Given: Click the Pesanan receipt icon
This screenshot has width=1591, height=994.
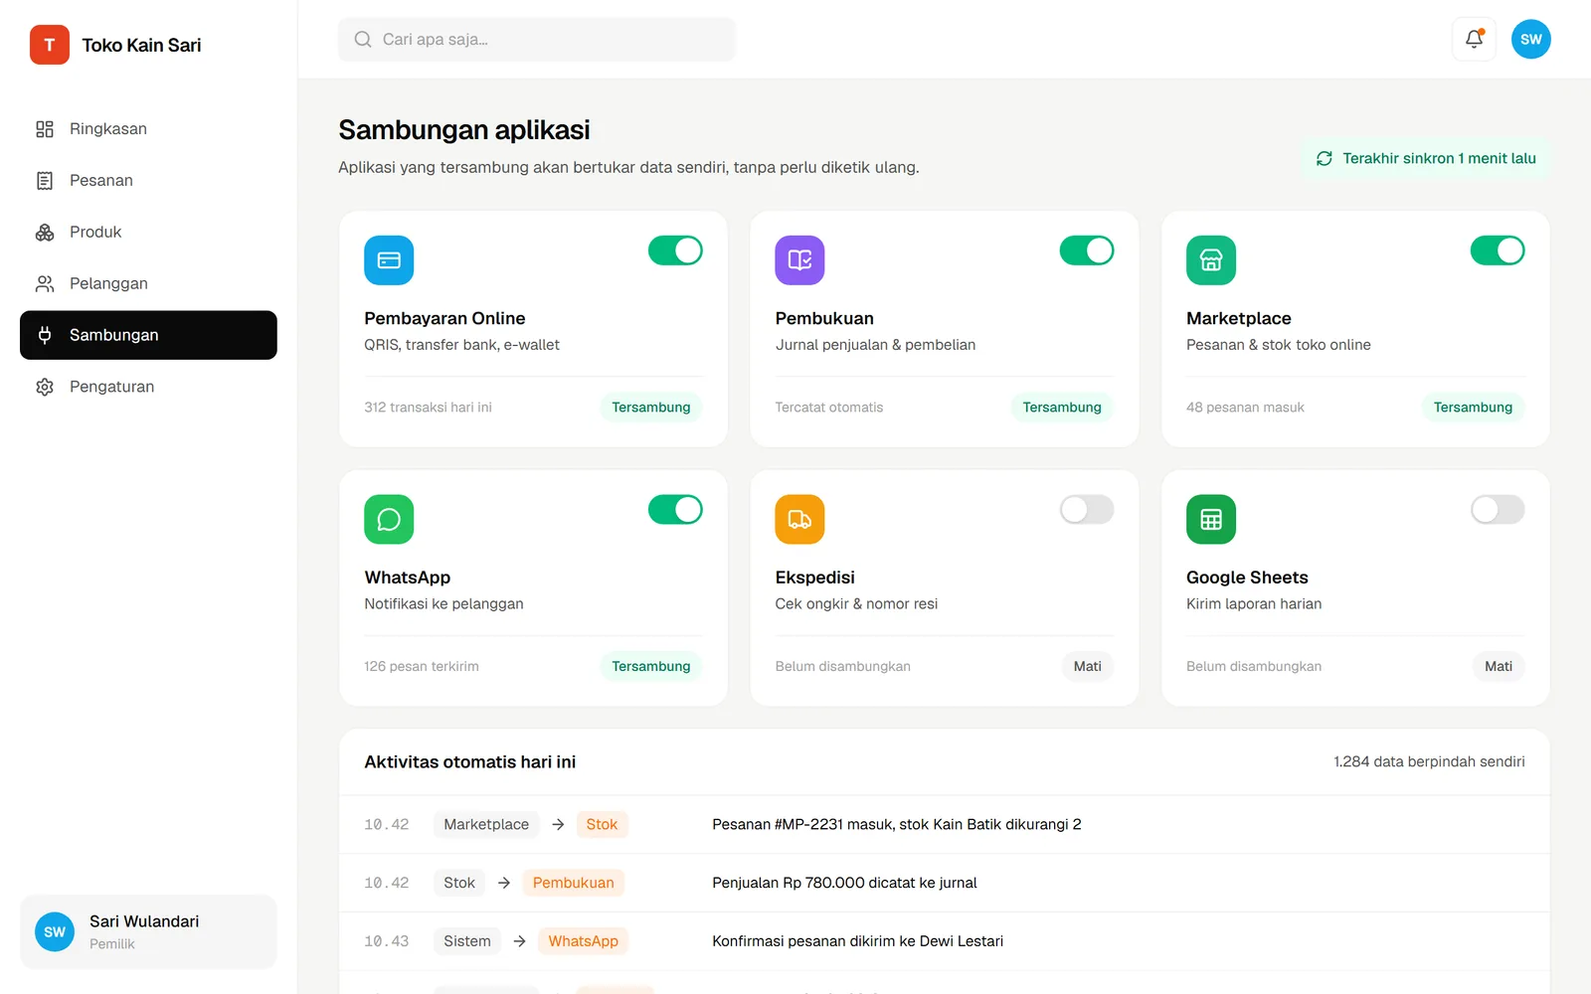Looking at the screenshot, I should 45,181.
